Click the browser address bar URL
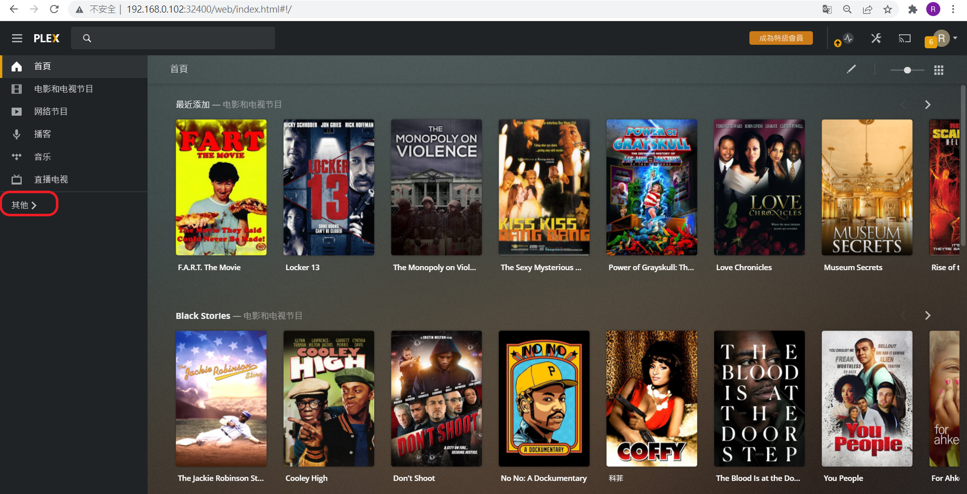 [209, 9]
